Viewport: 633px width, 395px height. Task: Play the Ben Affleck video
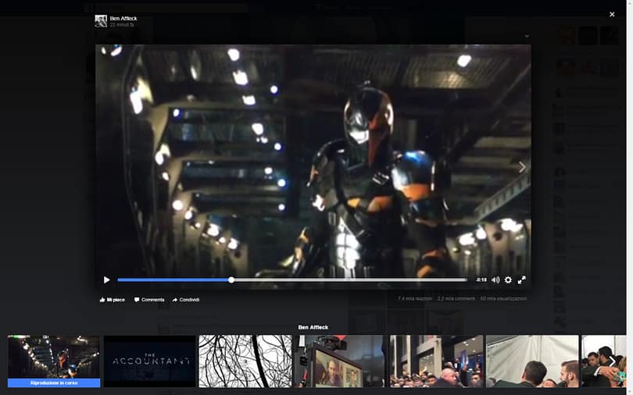[106, 279]
